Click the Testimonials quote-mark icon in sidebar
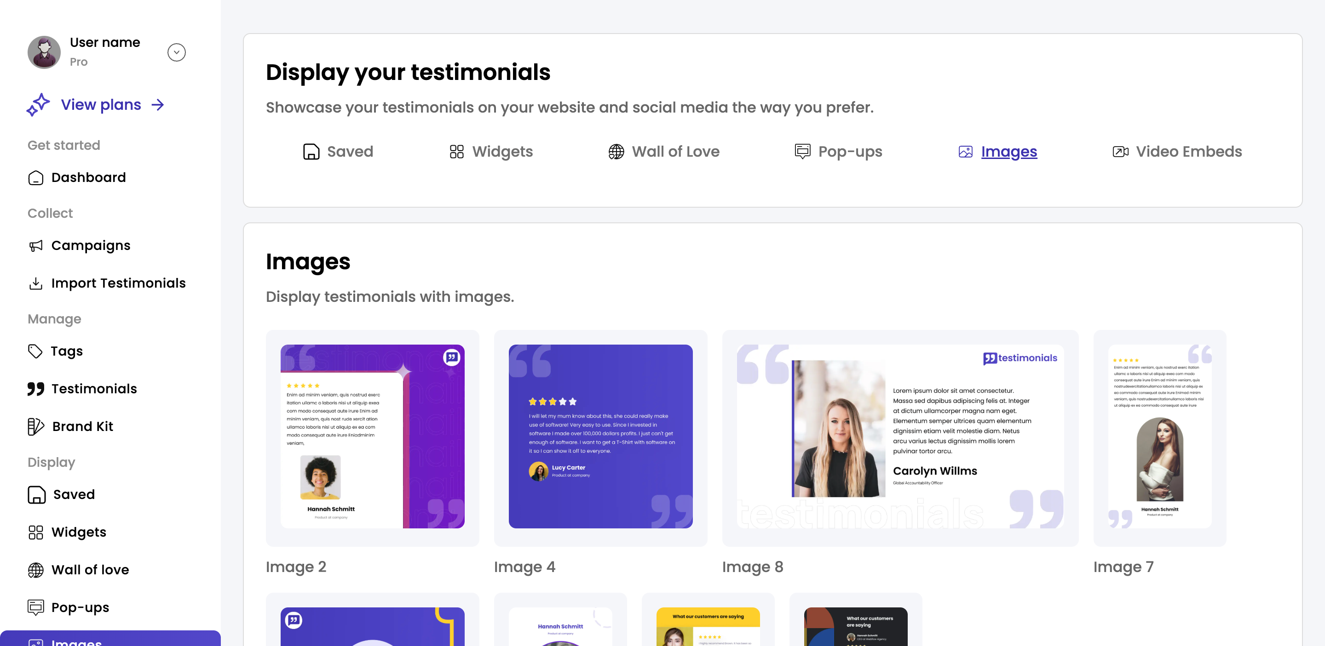This screenshot has width=1325, height=646. (x=35, y=389)
